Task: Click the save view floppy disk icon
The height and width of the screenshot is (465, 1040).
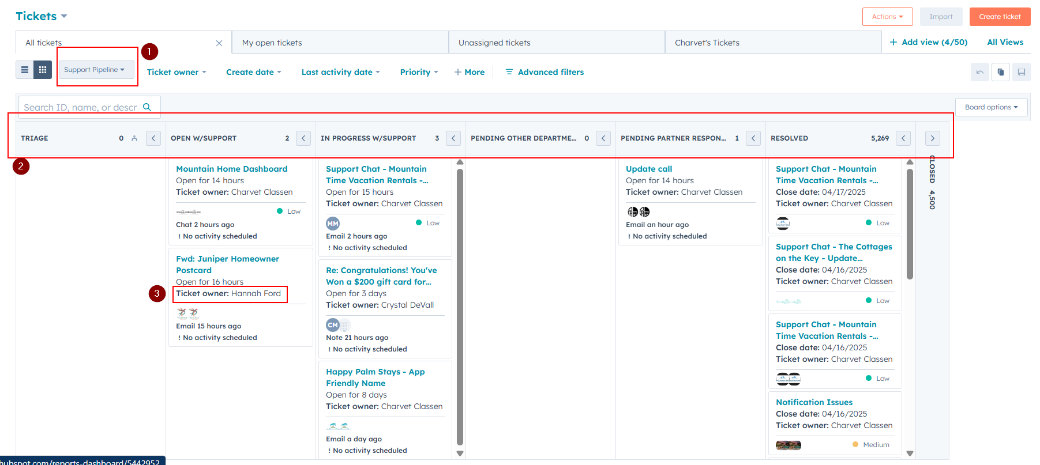Action: (1022, 72)
